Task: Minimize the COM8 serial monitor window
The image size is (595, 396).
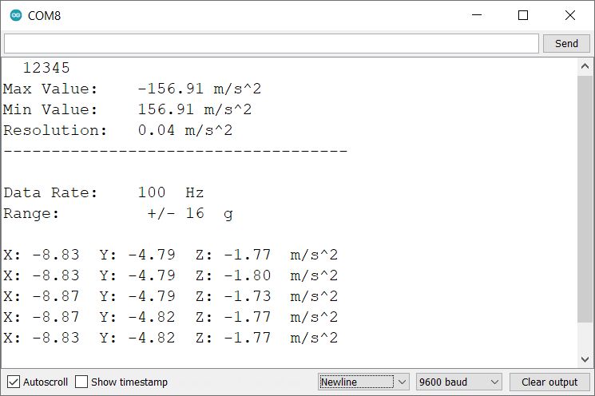Action: [477, 15]
